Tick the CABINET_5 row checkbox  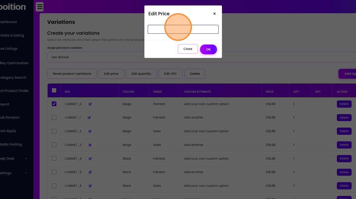[x=54, y=172]
